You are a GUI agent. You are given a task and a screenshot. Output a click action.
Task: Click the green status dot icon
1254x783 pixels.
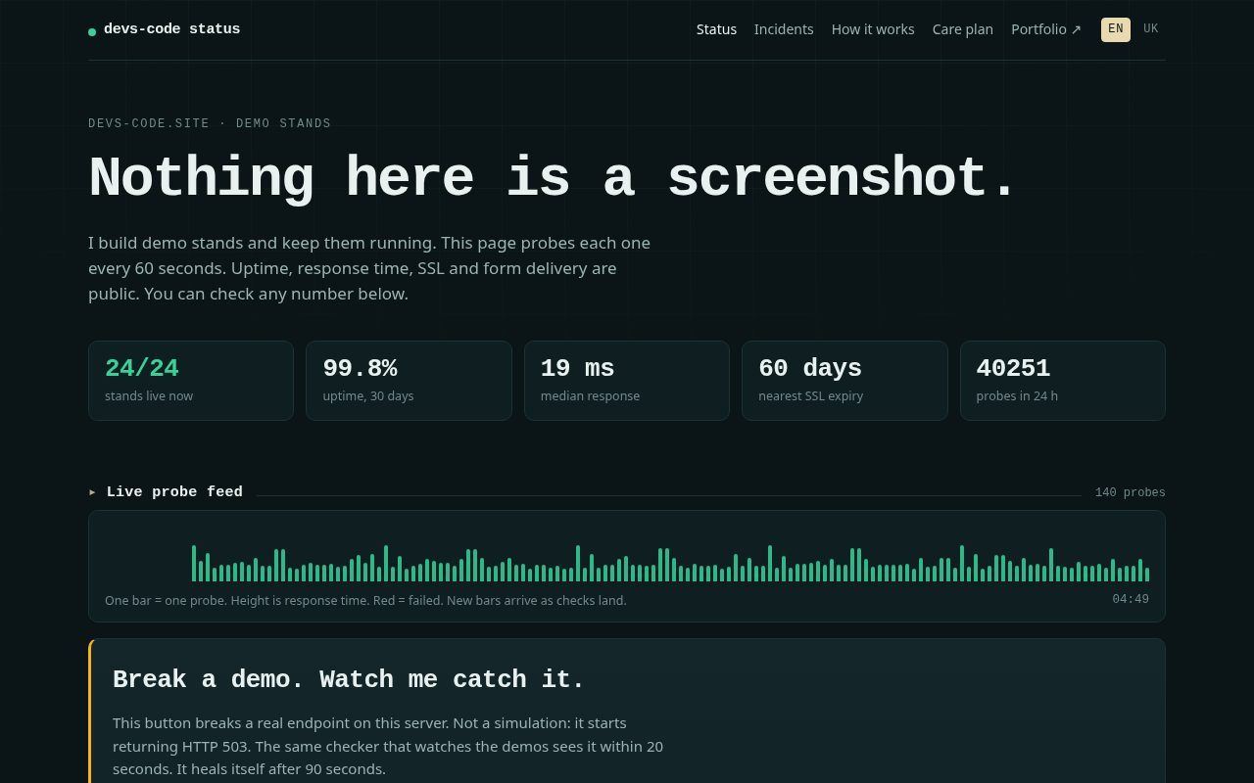click(92, 31)
